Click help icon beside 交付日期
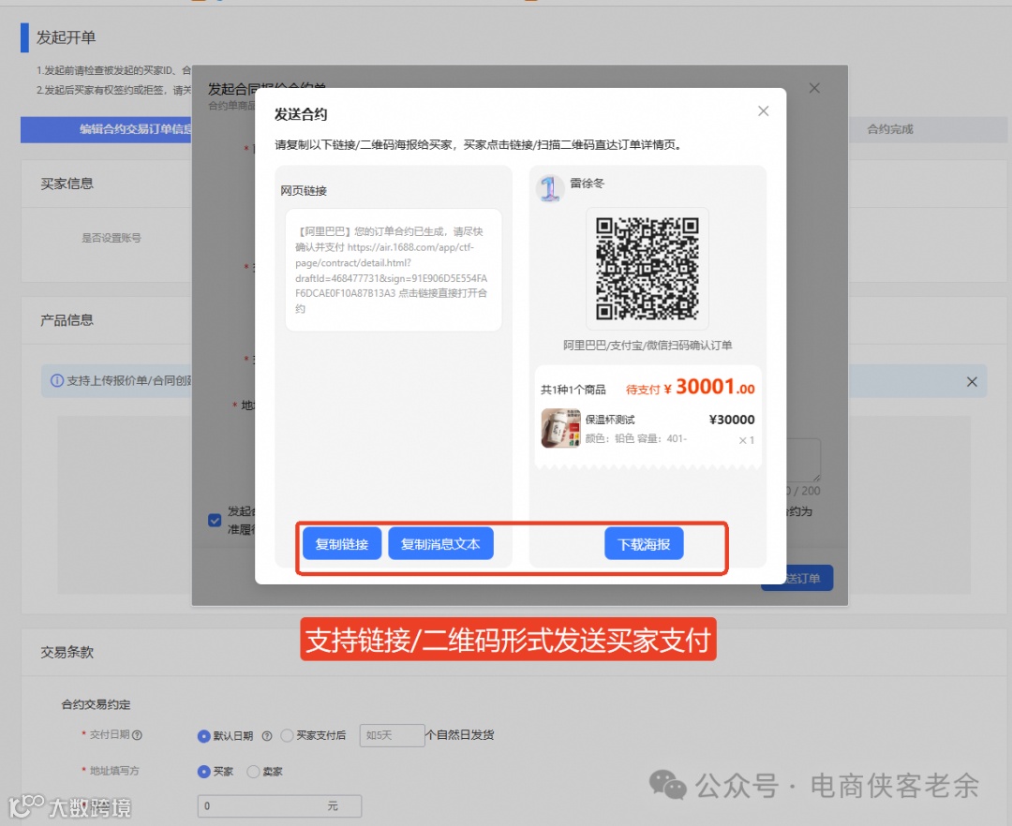 pos(137,734)
